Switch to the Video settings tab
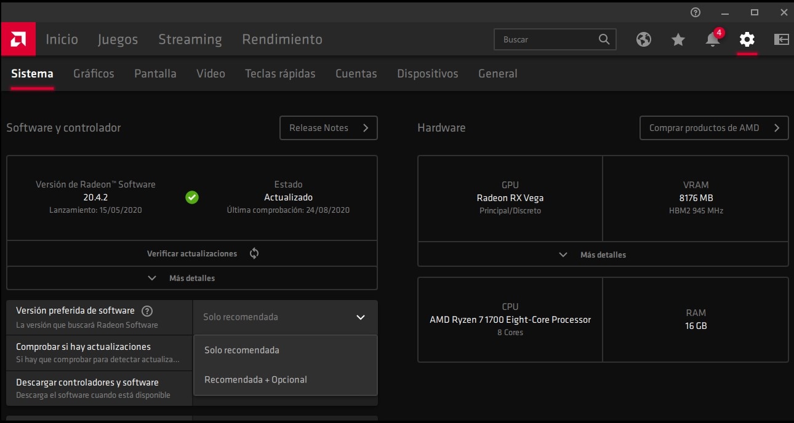This screenshot has height=423, width=794. pos(211,74)
